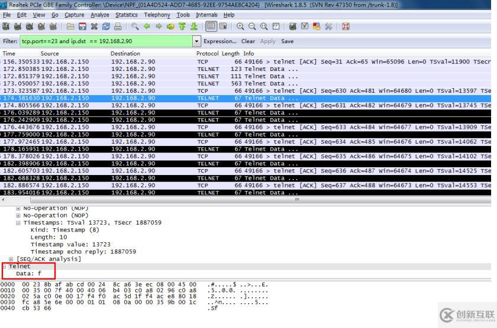Expand the [SEQ/ACK analysis] node
497x328 pixels.
point(11,259)
